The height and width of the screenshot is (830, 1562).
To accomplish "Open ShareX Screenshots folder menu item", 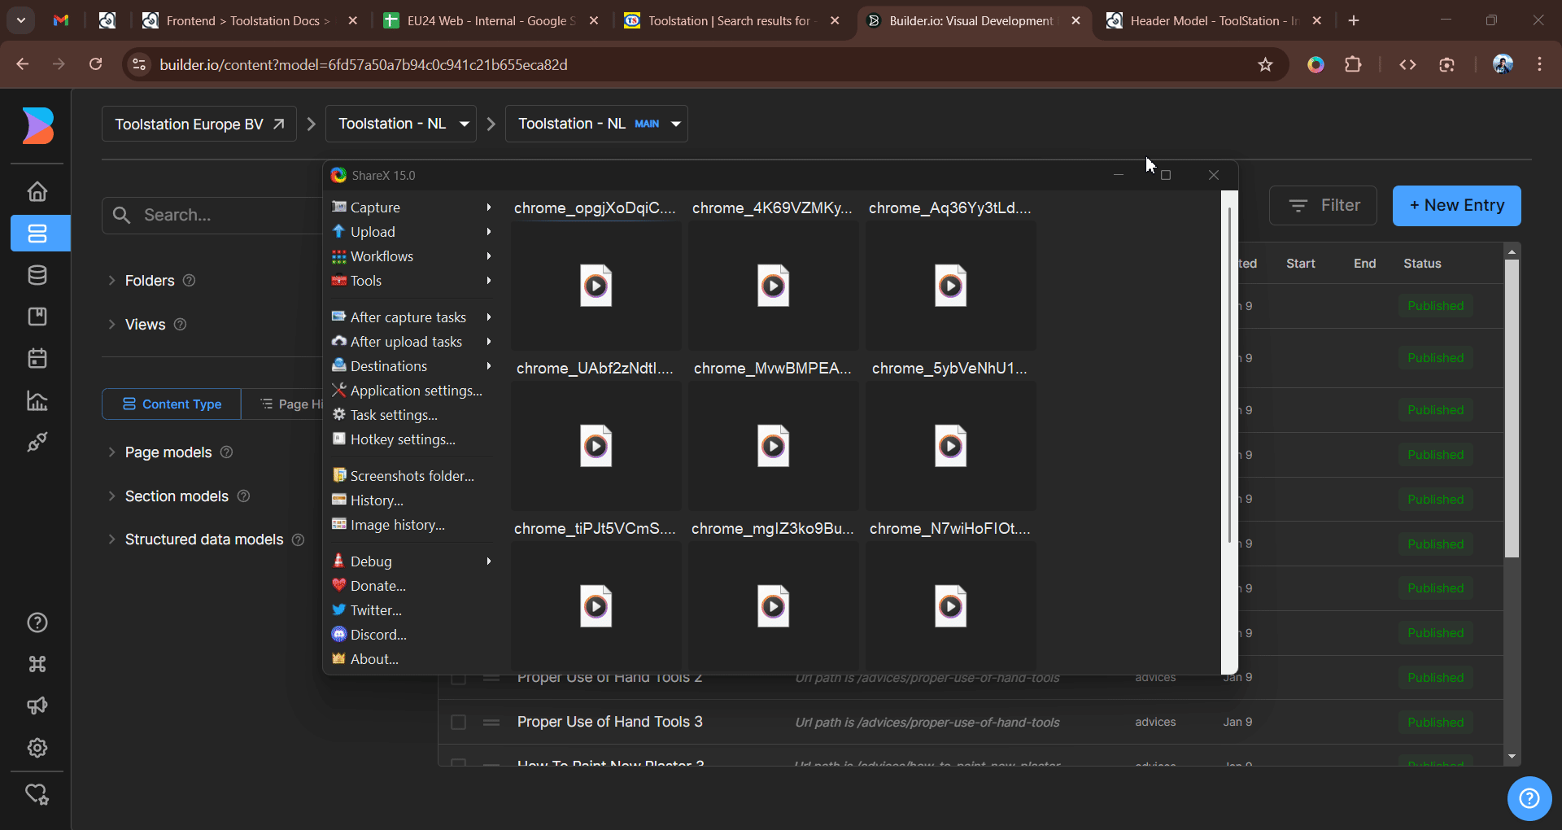I will pyautogui.click(x=412, y=476).
